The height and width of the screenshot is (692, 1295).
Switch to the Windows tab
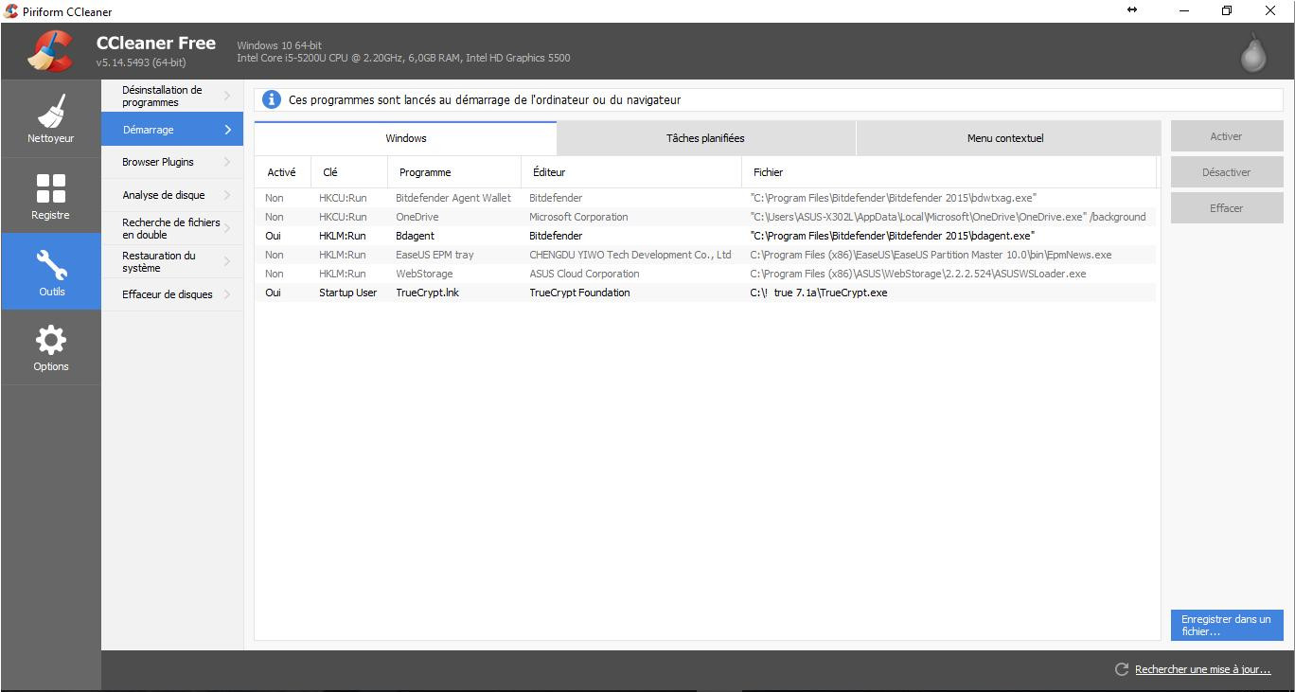point(405,138)
